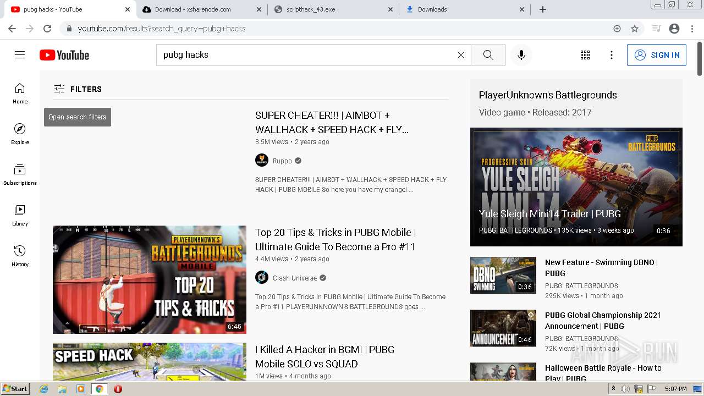Viewport: 704px width, 396px height.
Task: Click the address bar URL
Action: coord(162,29)
